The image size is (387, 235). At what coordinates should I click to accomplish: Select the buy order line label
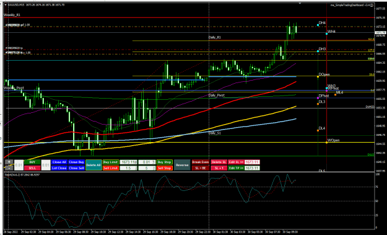18,53
